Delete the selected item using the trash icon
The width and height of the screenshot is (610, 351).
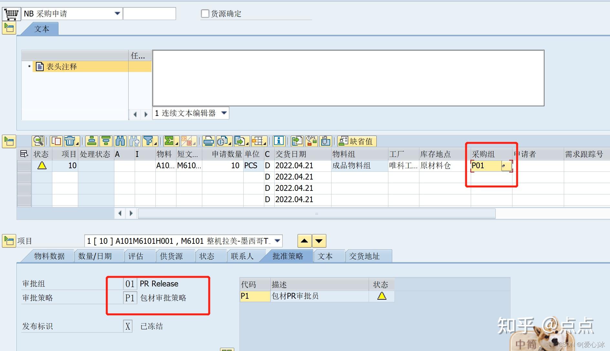coord(69,141)
